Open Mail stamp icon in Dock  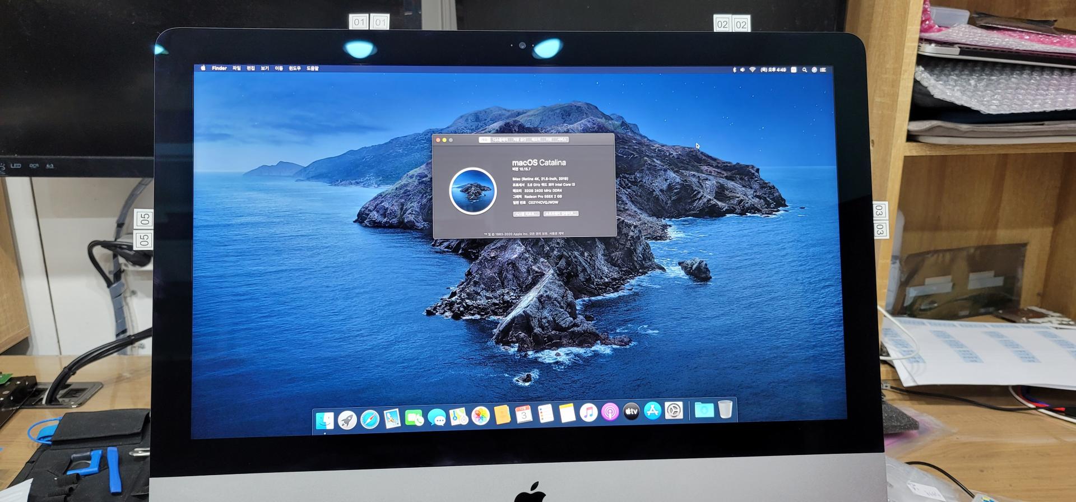click(x=392, y=419)
